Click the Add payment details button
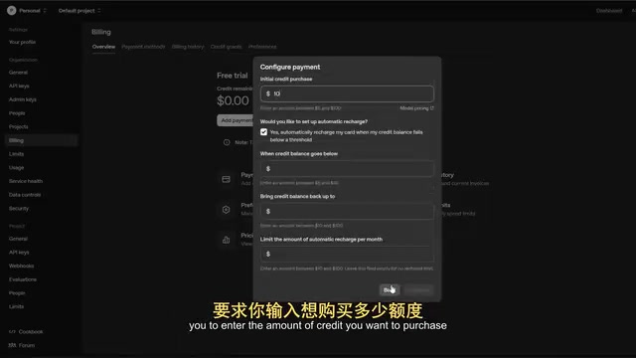This screenshot has height=358, width=636. coord(236,120)
